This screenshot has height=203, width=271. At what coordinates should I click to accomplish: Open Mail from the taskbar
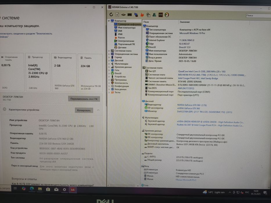click(56, 189)
